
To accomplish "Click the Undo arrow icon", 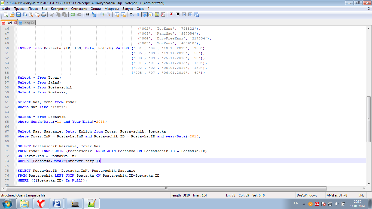I will tap(73, 14).
